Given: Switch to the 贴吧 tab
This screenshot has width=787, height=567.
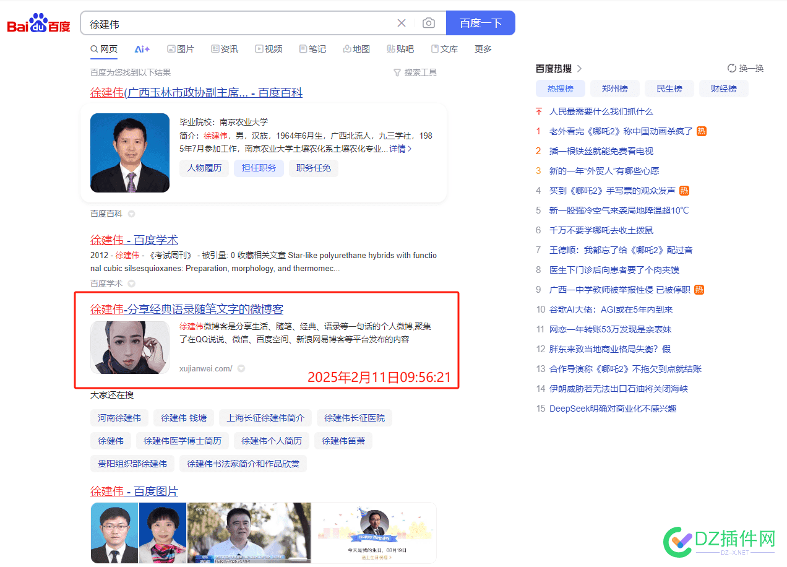Looking at the screenshot, I should (400, 49).
